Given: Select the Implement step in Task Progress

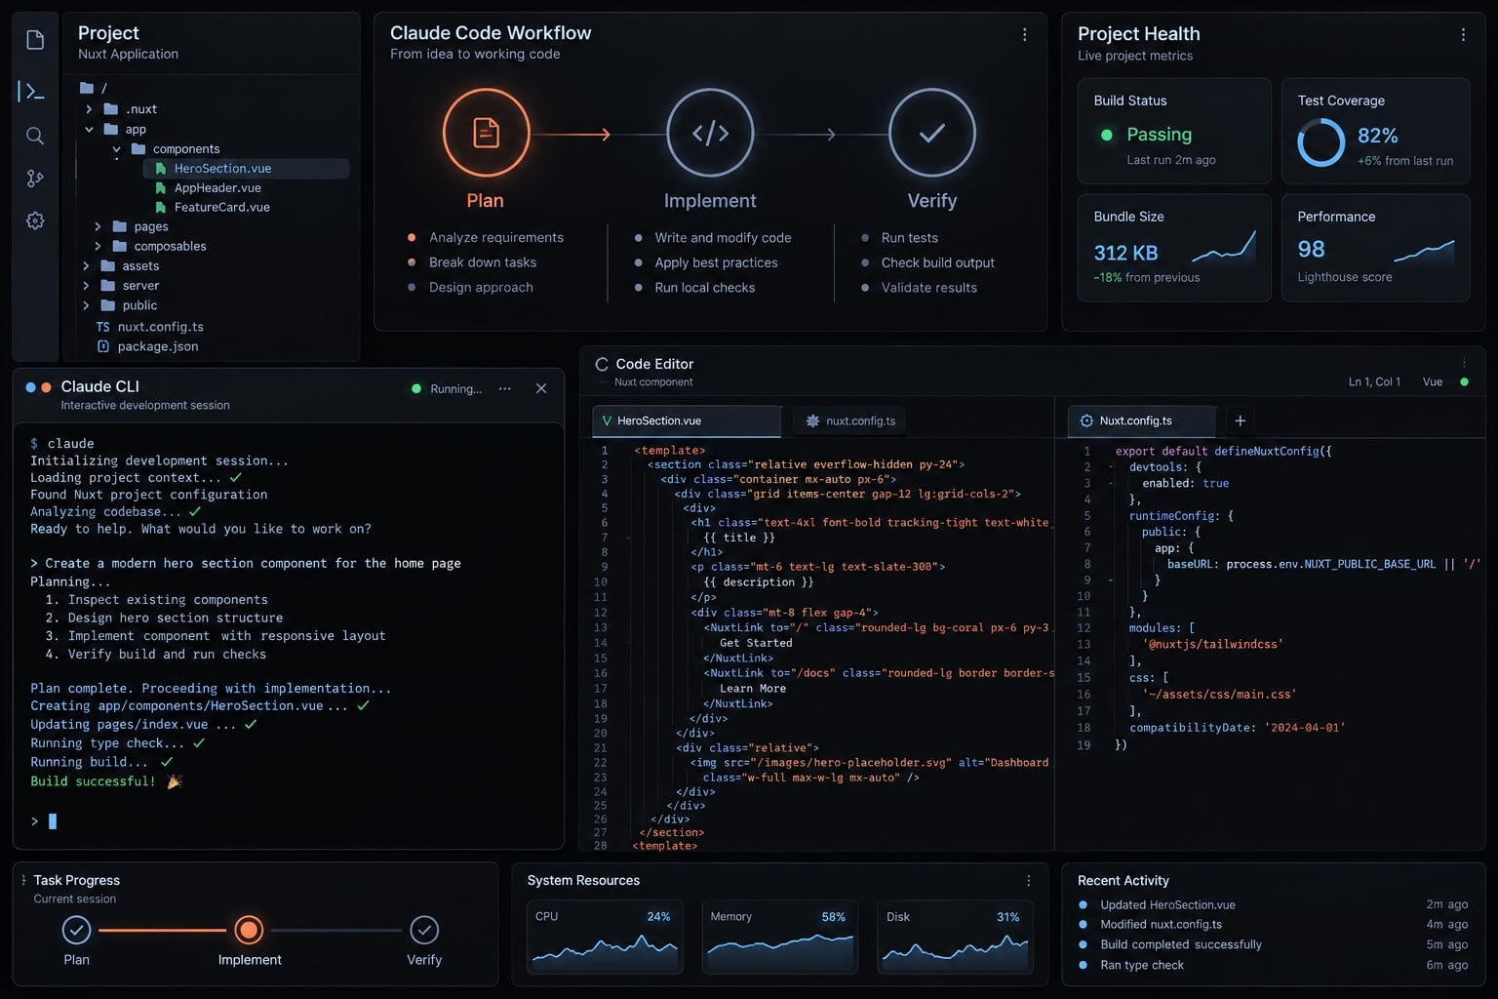Looking at the screenshot, I should 249,930.
